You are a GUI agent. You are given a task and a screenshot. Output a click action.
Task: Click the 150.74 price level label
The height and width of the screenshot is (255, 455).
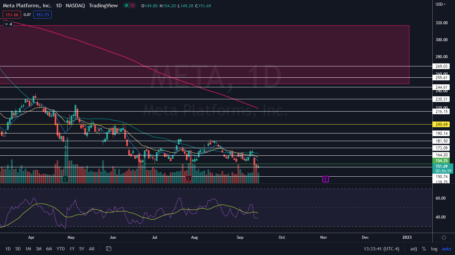point(441,177)
